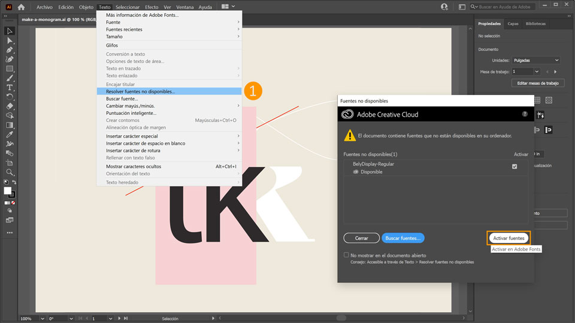Choose Mostrar caracteres ocultos
This screenshot has width=575, height=323.
click(169, 166)
